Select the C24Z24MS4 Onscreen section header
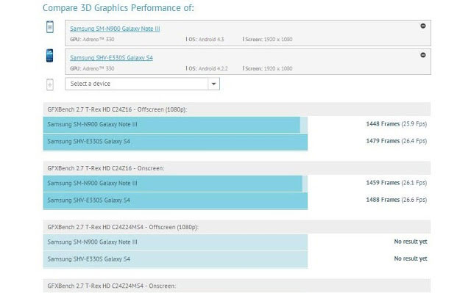This screenshot has width=471, height=293. [237, 286]
